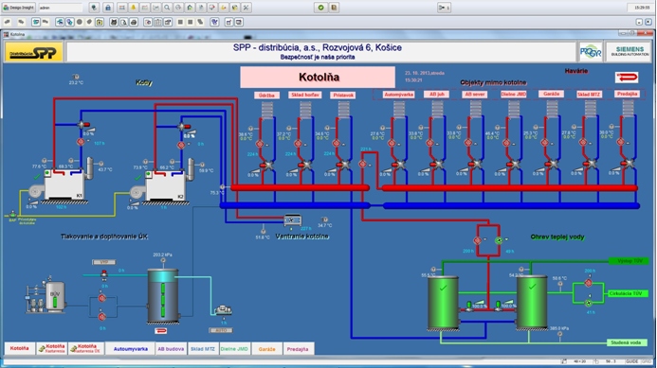Click the lock icon in top toolbar
This screenshot has width=657, height=368.
click(108, 8)
